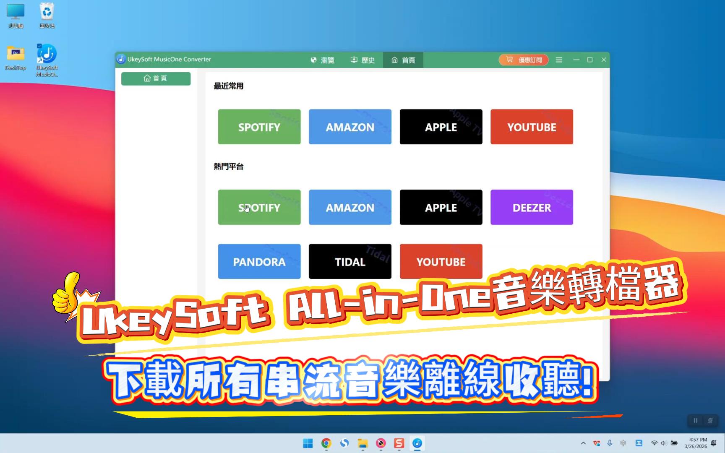Open the orange S taskbar app
This screenshot has height=453, width=725.
399,443
